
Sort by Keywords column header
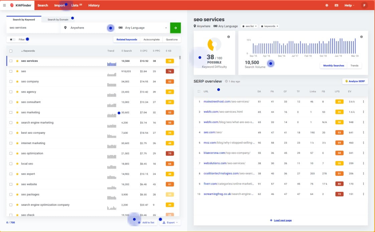[28, 51]
